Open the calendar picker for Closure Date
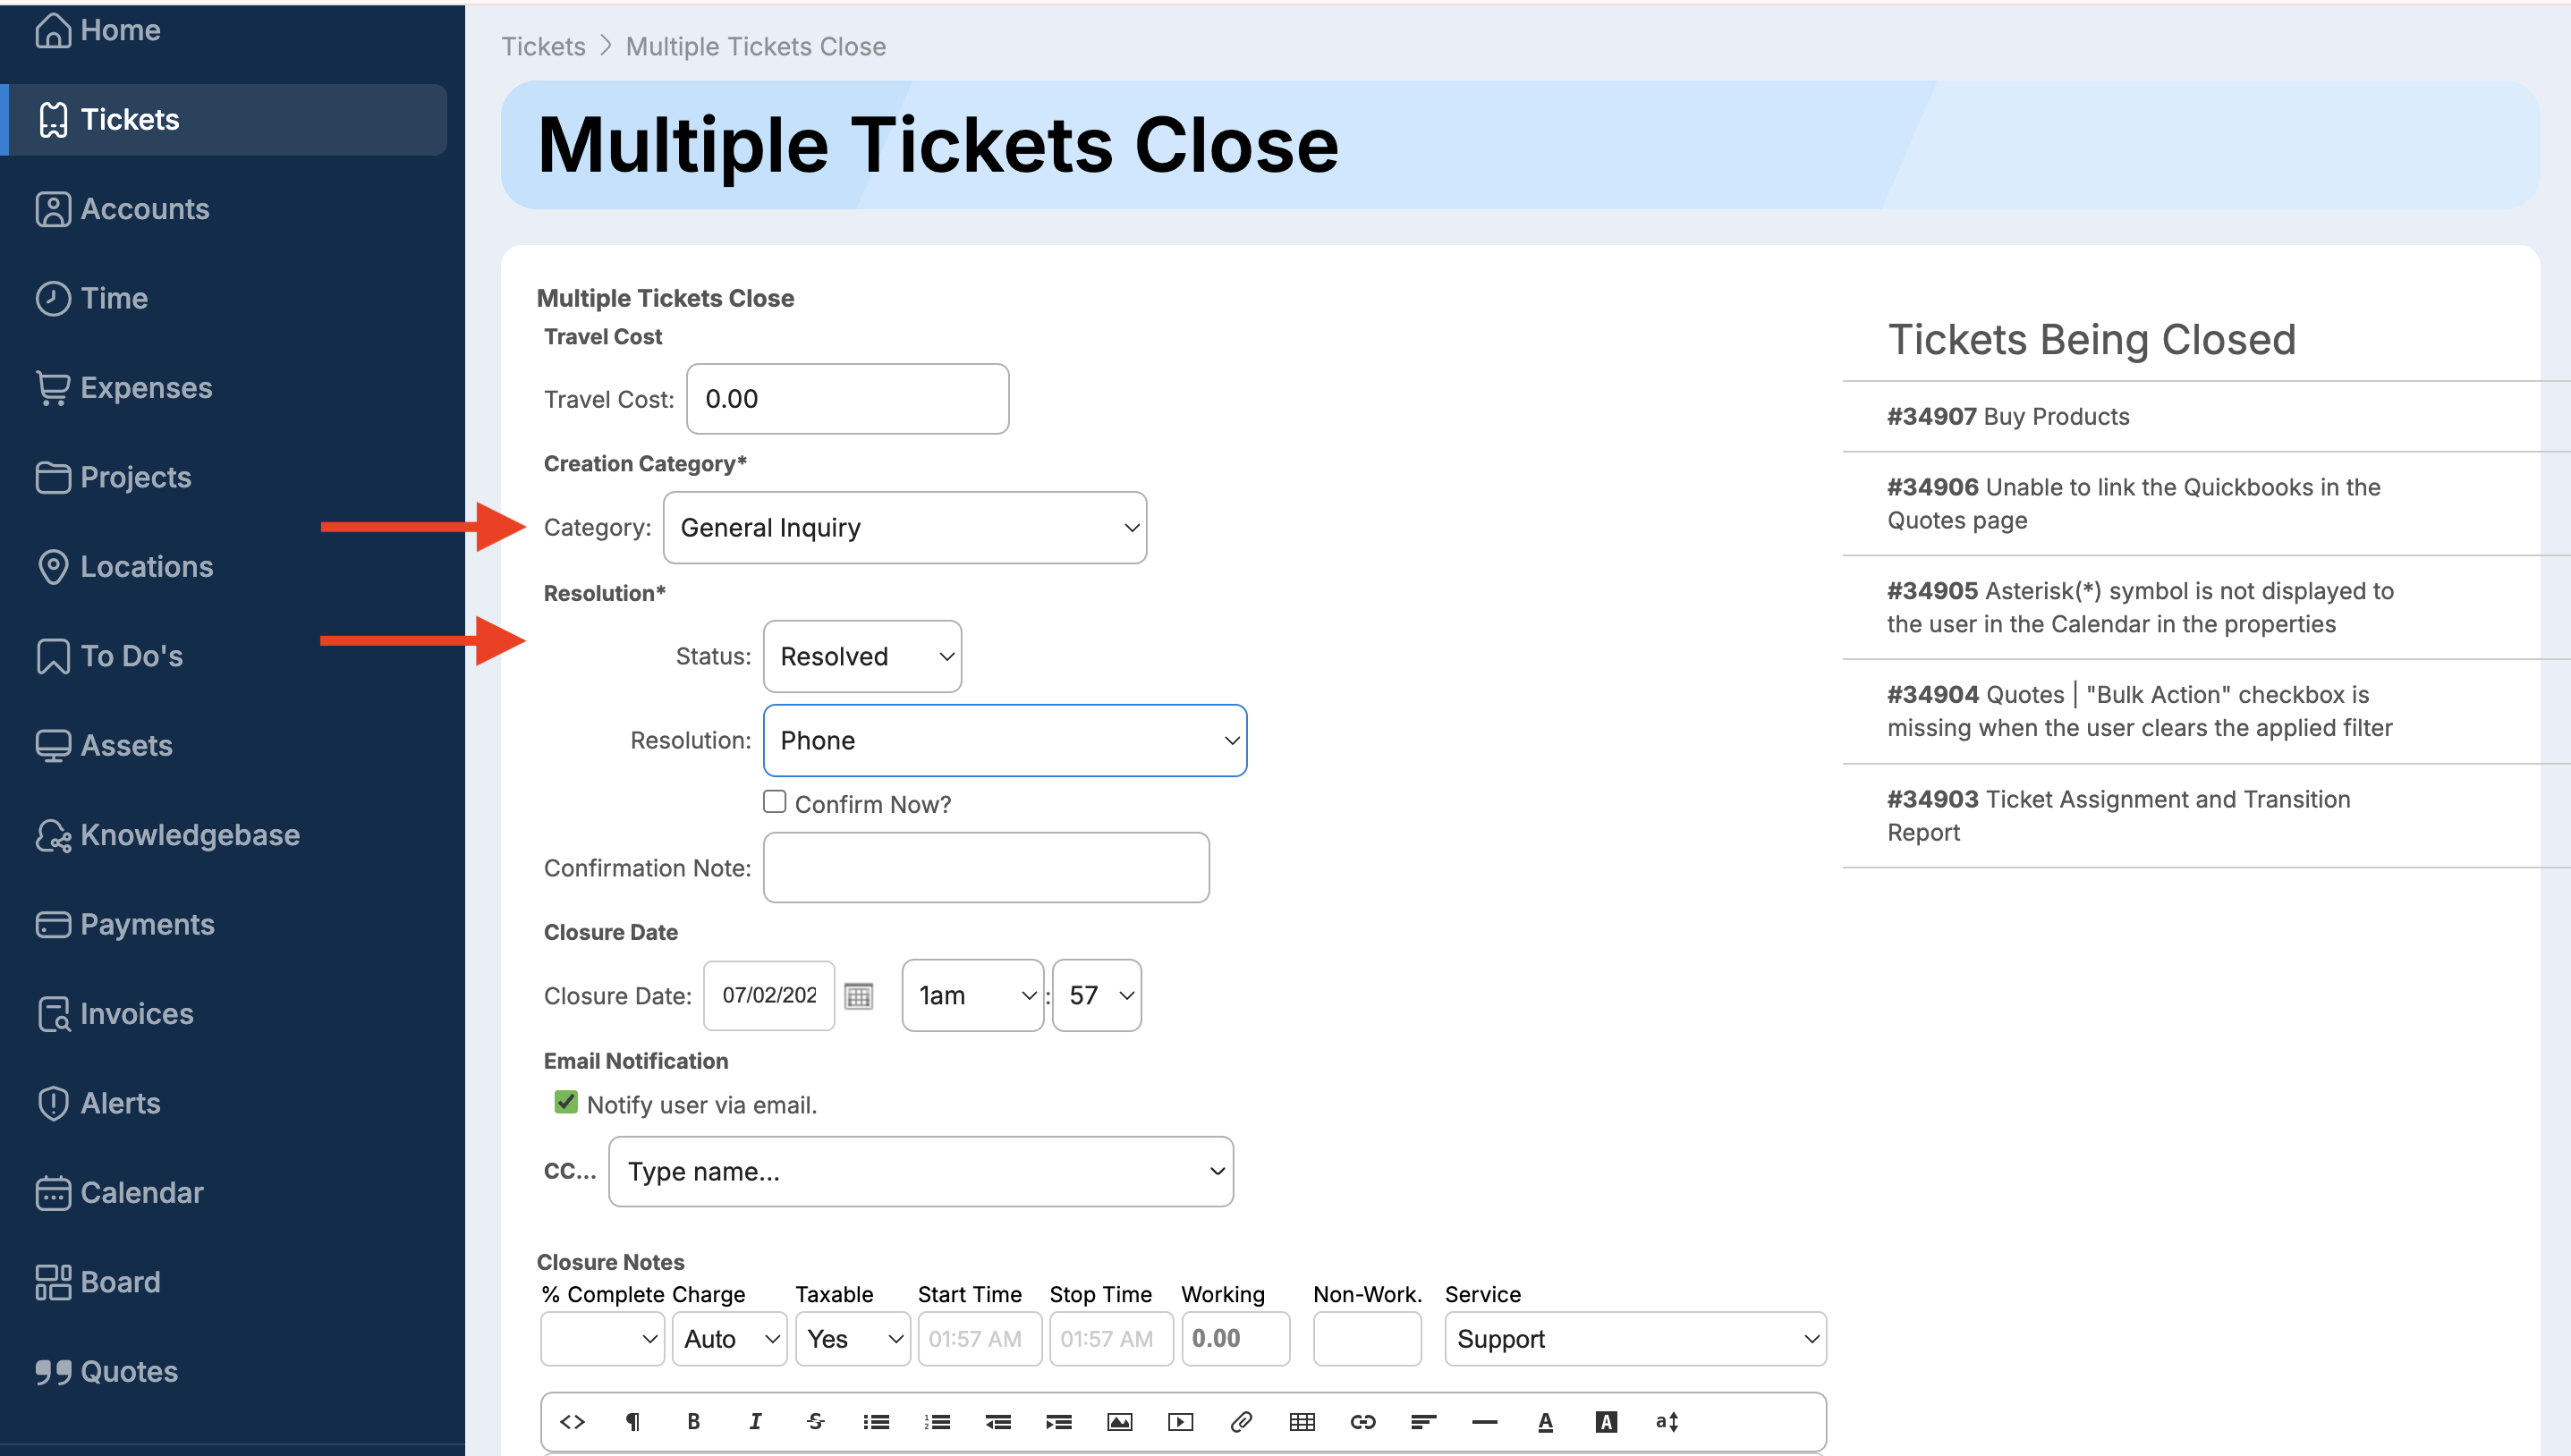Viewport: 2571px width, 1456px height. point(858,996)
